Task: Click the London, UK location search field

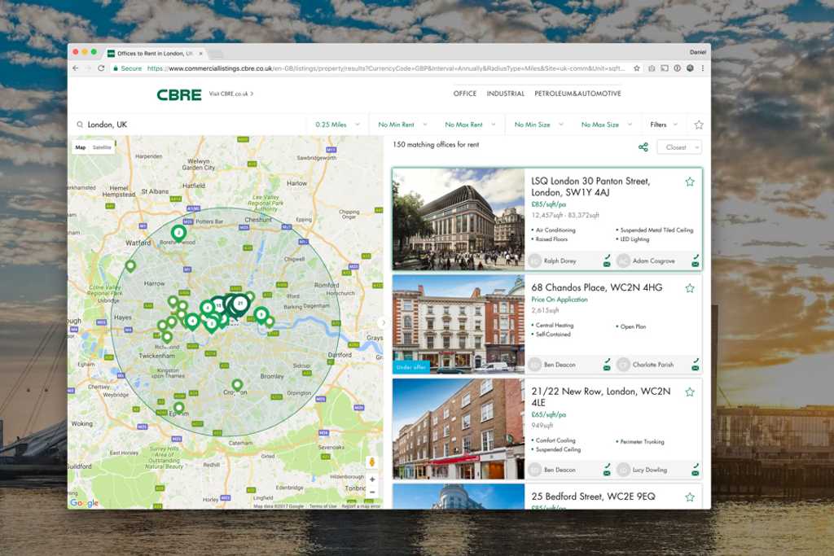Action: (x=191, y=125)
